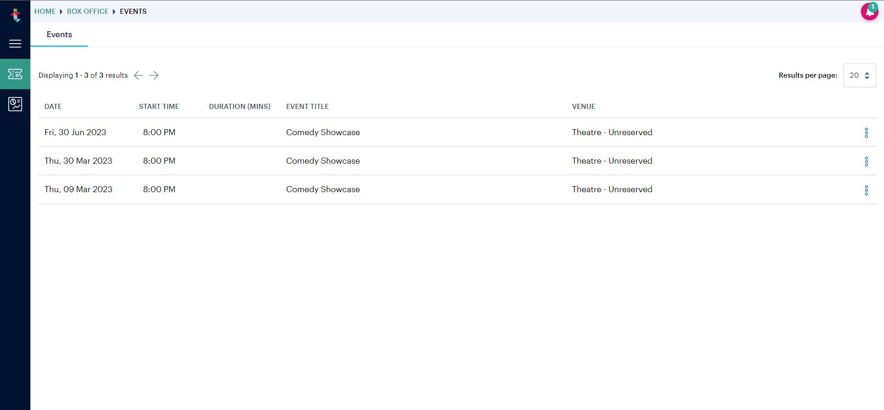Click Comedy Showcase on 30 Mar row
Viewport: 884px width, 410px height.
point(323,161)
